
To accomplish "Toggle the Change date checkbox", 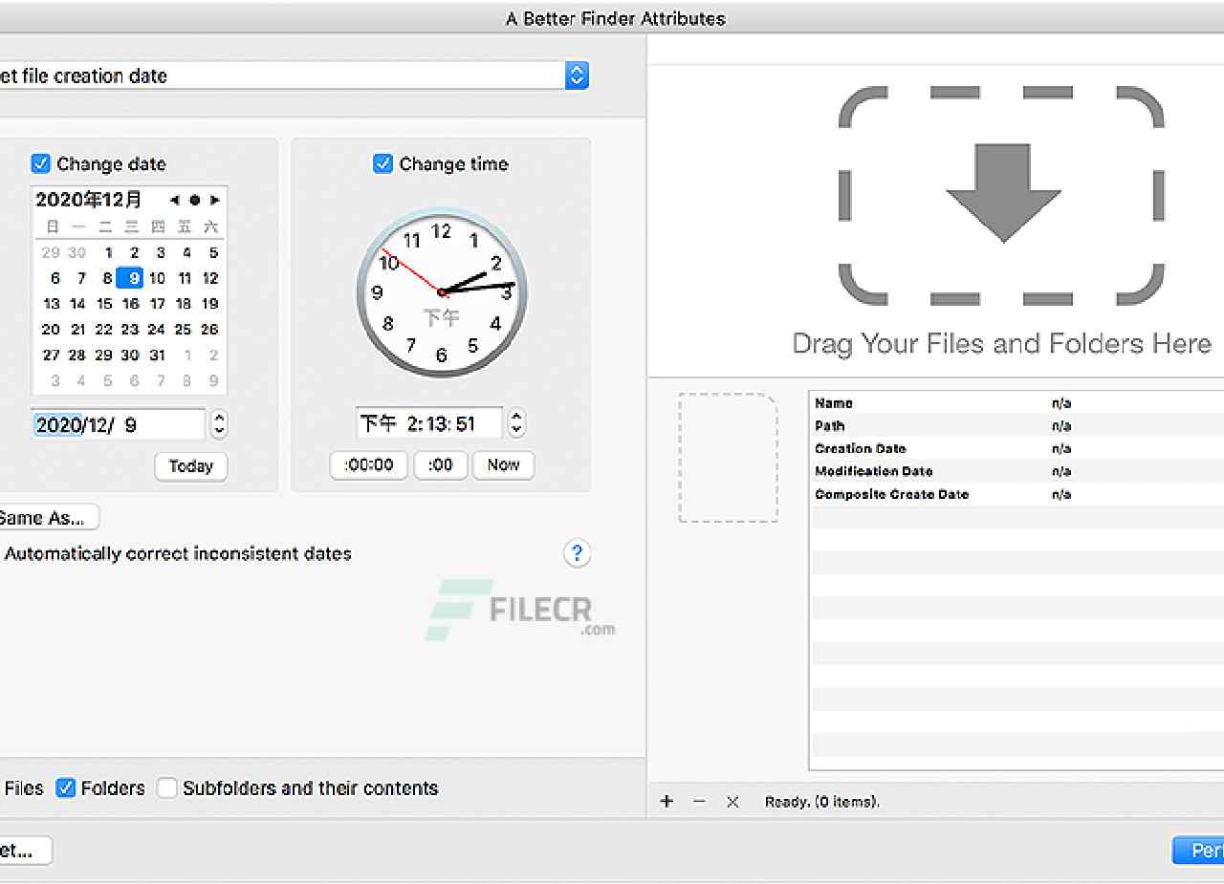I will 40,163.
